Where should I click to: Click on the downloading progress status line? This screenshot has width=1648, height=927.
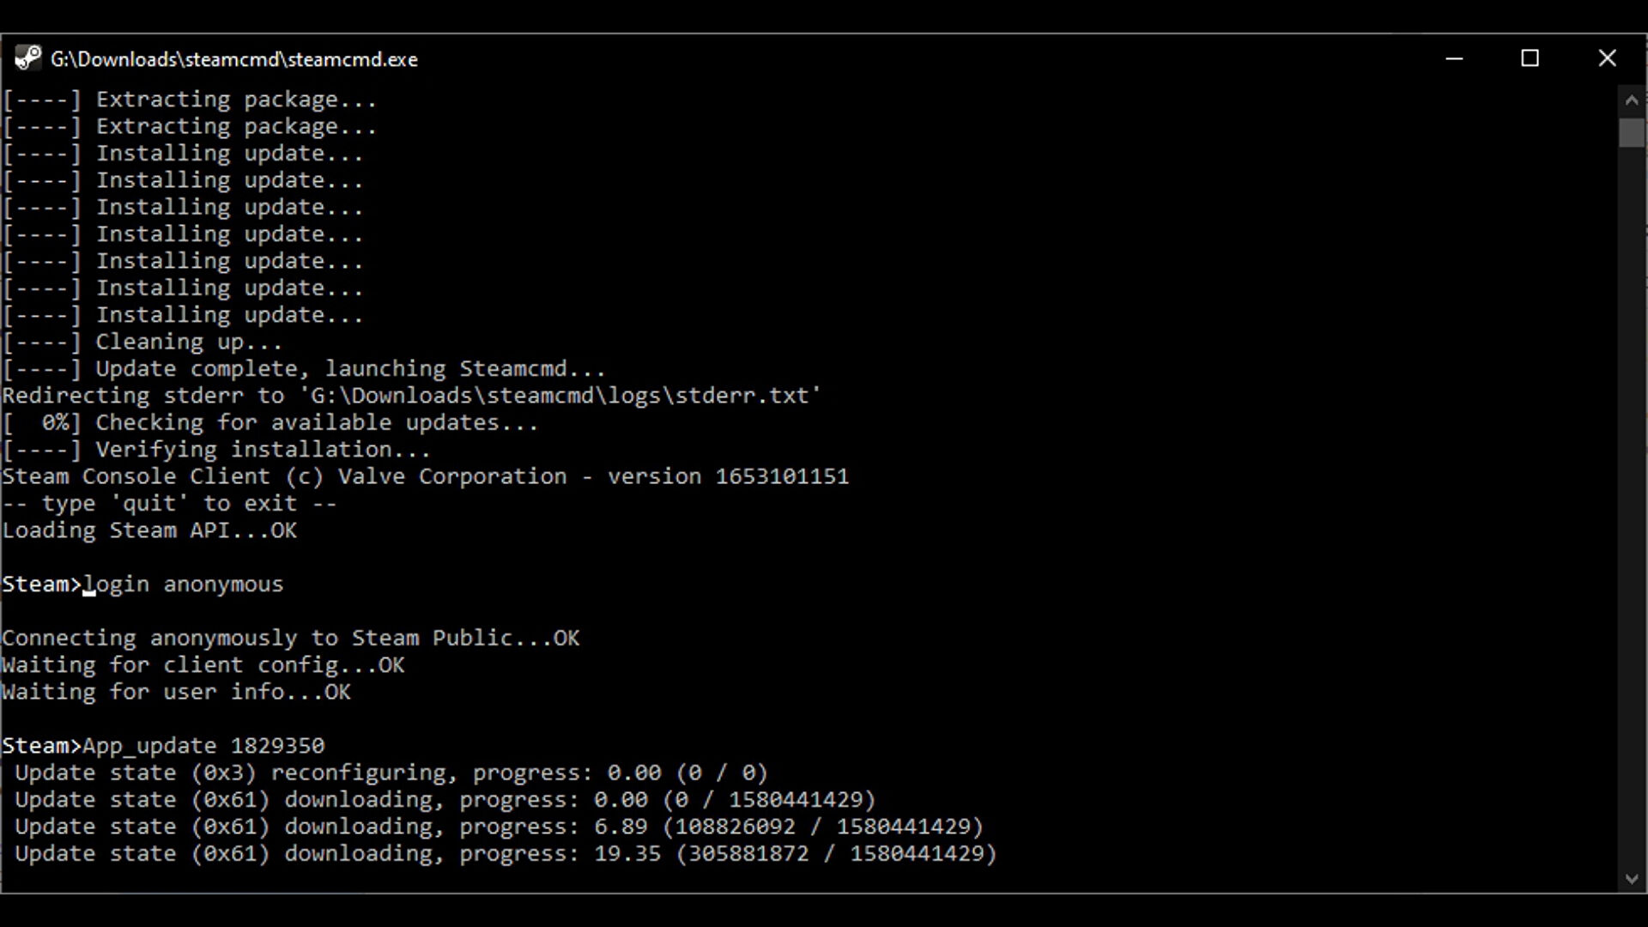[498, 852]
